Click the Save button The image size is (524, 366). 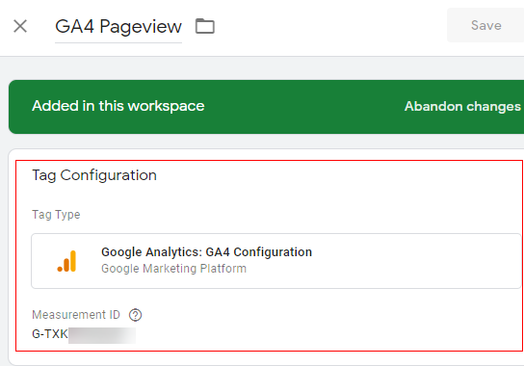click(x=485, y=25)
